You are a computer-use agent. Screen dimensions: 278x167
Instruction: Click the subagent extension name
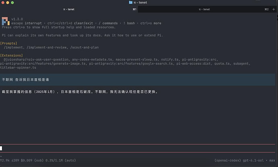click(241, 64)
